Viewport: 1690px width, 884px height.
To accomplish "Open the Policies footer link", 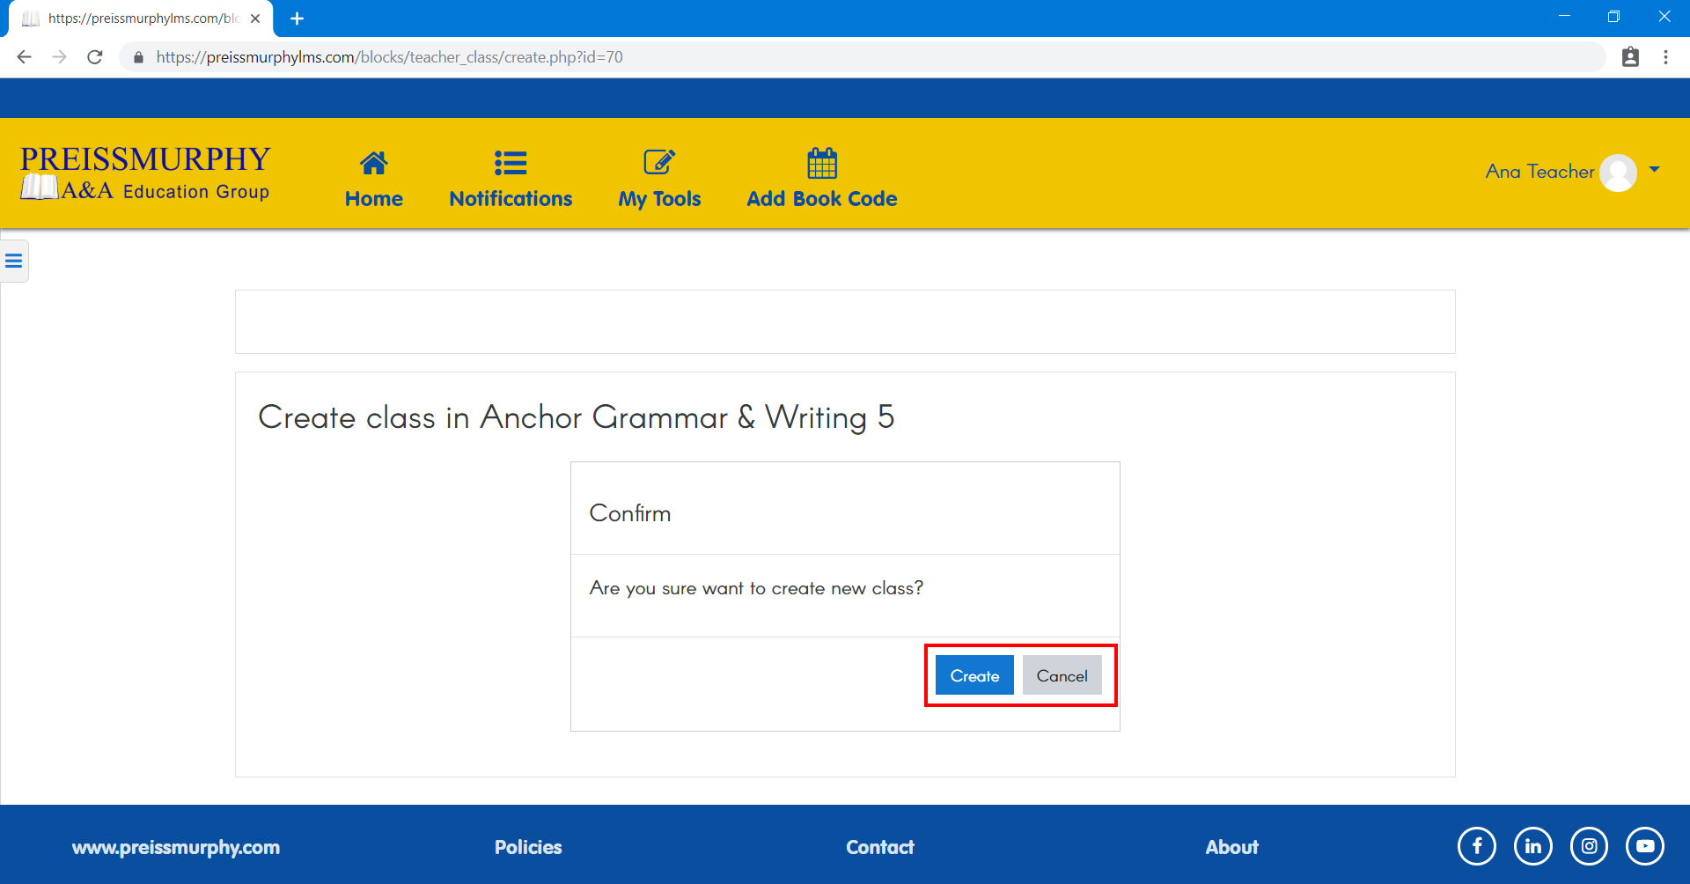I will 528,847.
